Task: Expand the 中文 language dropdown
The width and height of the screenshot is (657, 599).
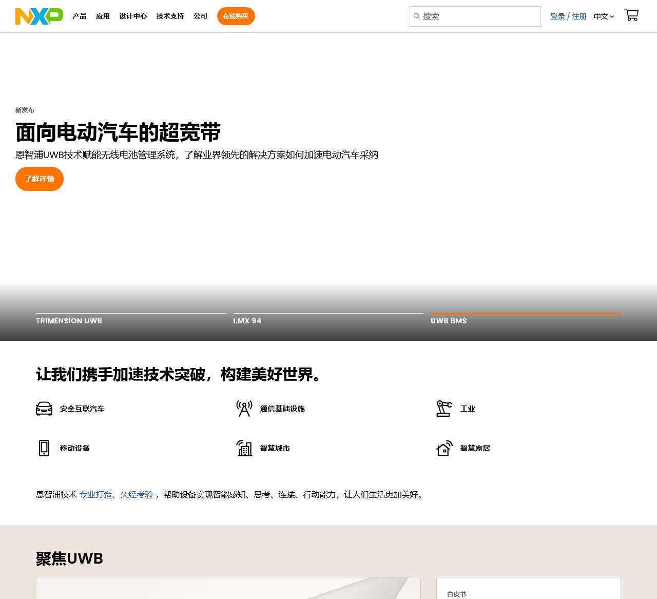Action: pos(604,16)
